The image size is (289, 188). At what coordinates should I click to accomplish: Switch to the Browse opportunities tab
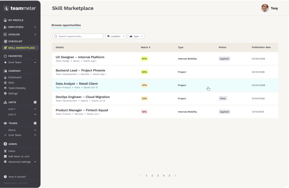[x=66, y=25]
